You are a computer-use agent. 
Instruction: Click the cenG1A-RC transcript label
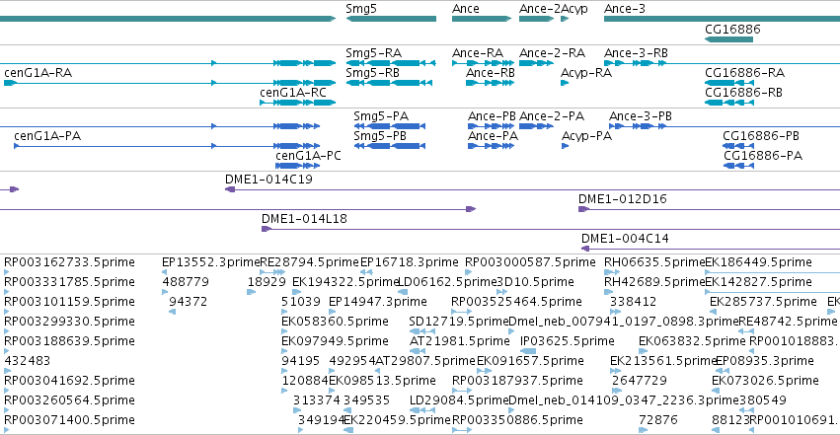pyautogui.click(x=293, y=93)
